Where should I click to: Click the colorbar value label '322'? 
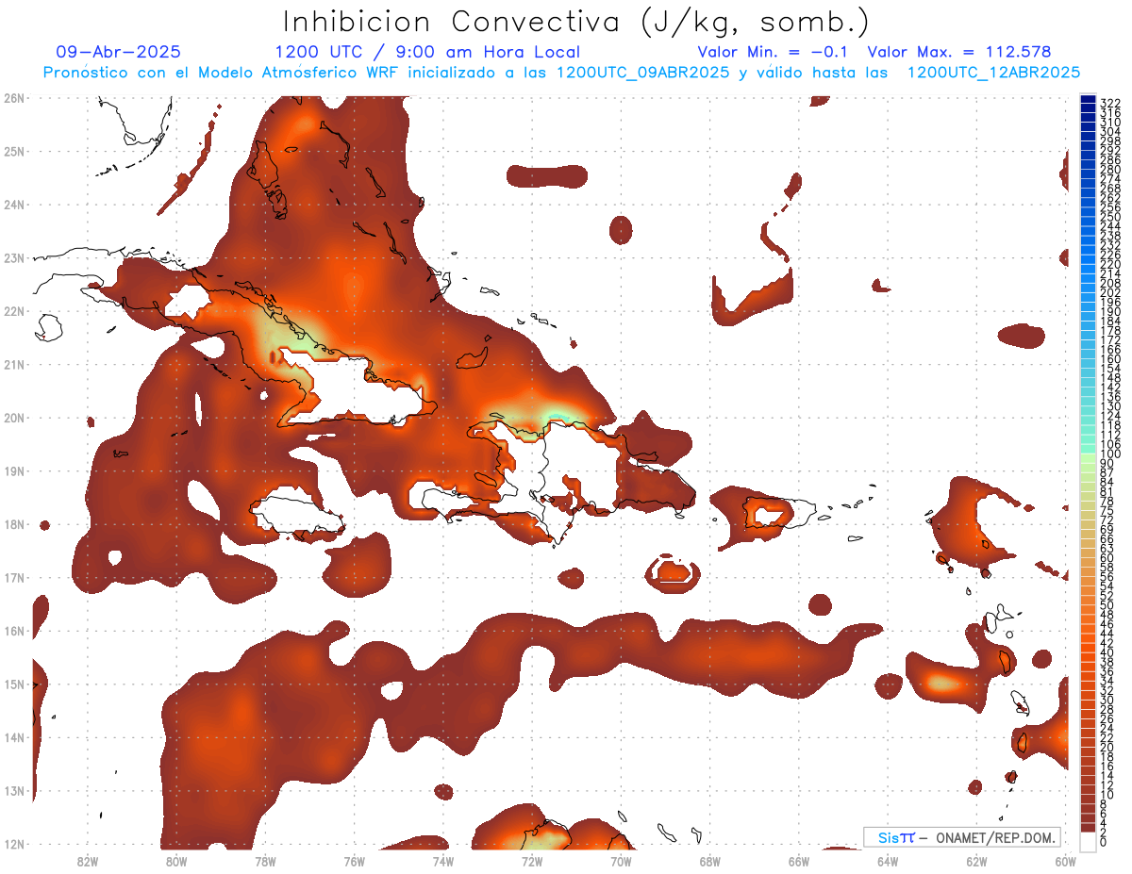coord(1110,104)
